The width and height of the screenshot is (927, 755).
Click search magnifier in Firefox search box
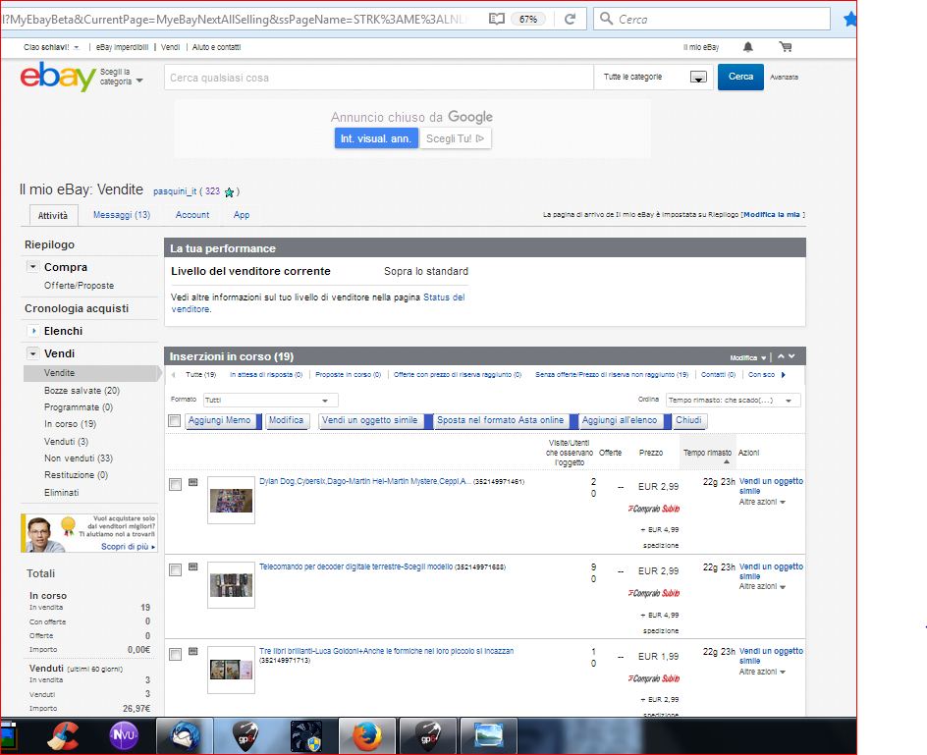[x=606, y=19]
